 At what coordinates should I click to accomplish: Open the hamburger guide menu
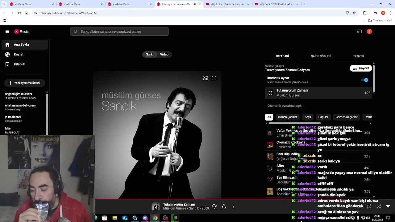pos(7,31)
